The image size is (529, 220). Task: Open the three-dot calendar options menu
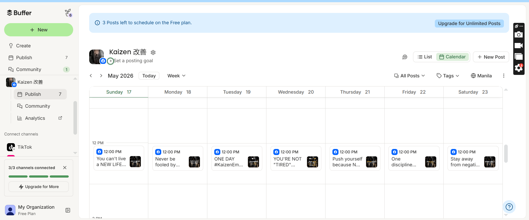pos(504,76)
